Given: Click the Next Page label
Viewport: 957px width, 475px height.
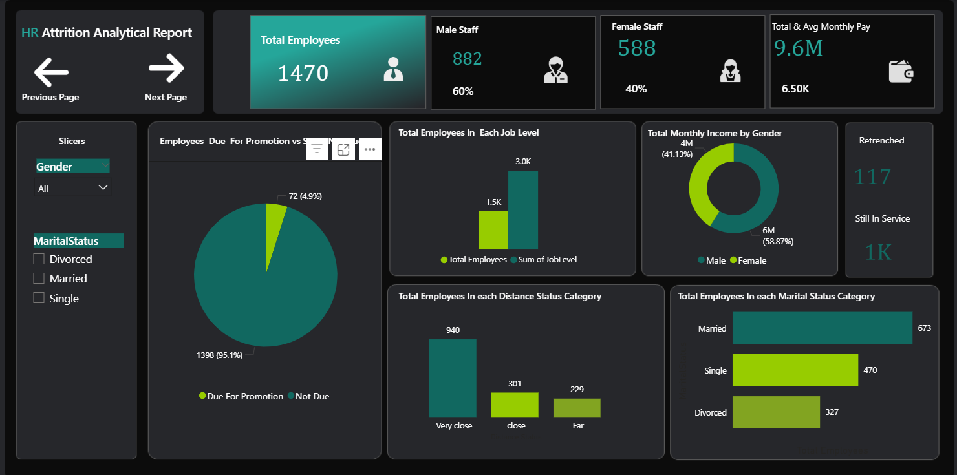Looking at the screenshot, I should (x=166, y=97).
